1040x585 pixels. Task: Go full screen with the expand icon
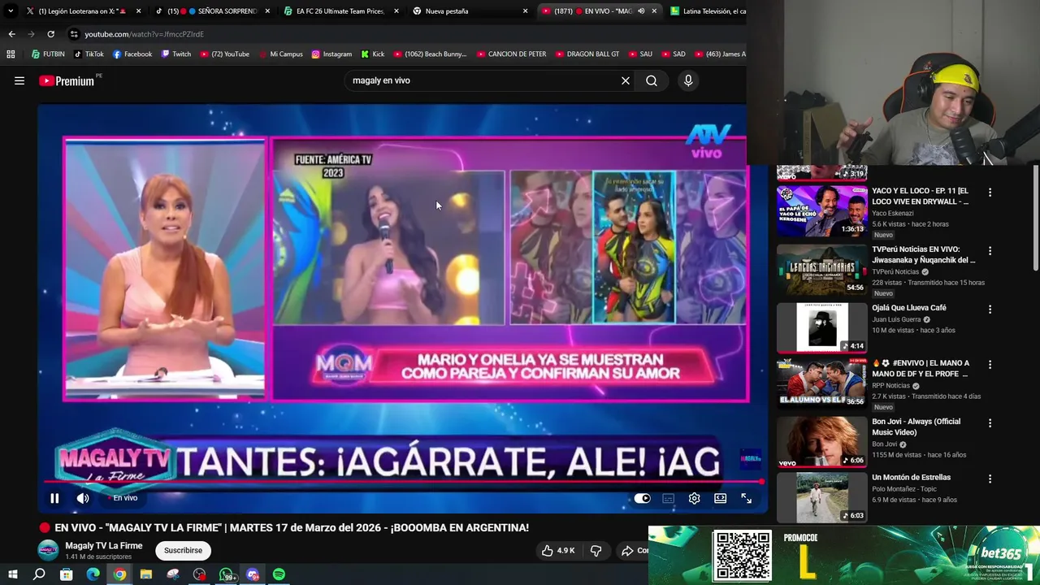point(746,498)
